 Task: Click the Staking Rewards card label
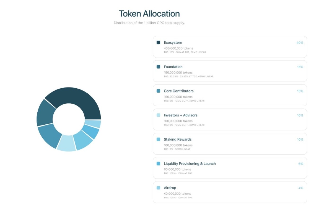point(177,139)
